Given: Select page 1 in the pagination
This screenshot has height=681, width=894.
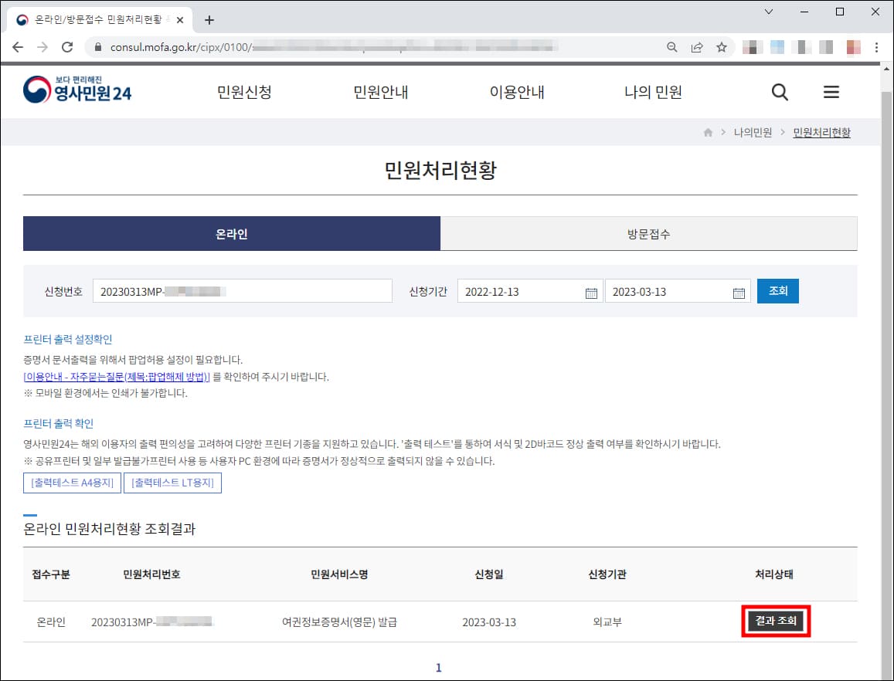Looking at the screenshot, I should pyautogui.click(x=438, y=667).
